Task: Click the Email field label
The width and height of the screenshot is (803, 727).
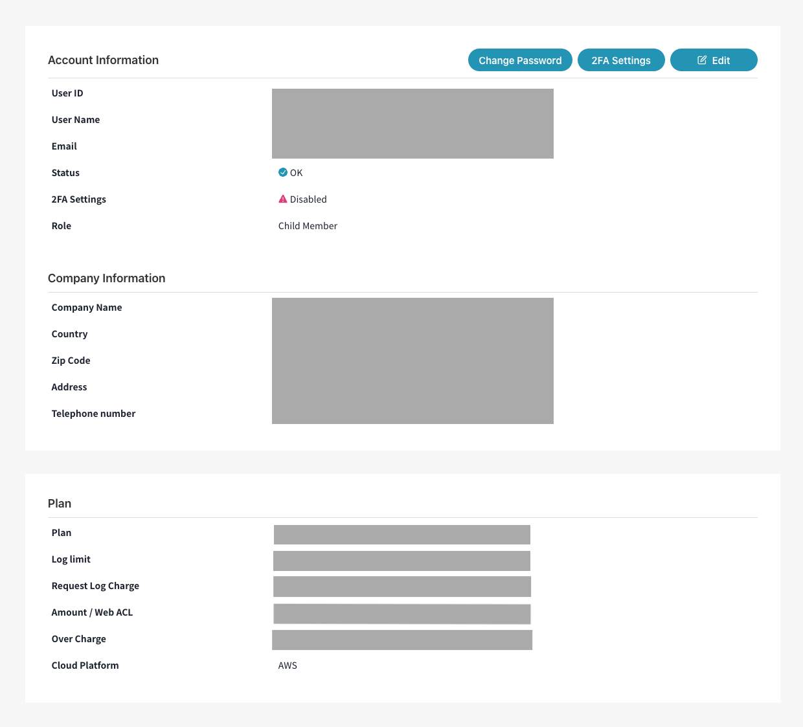Action: pyautogui.click(x=64, y=146)
